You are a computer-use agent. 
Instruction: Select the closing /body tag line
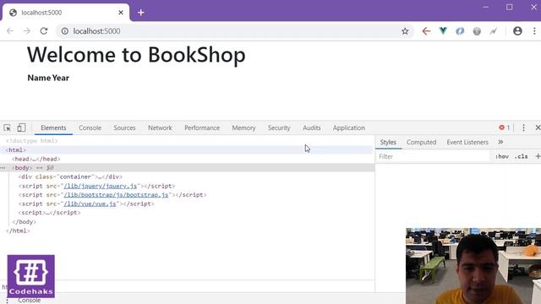click(25, 221)
